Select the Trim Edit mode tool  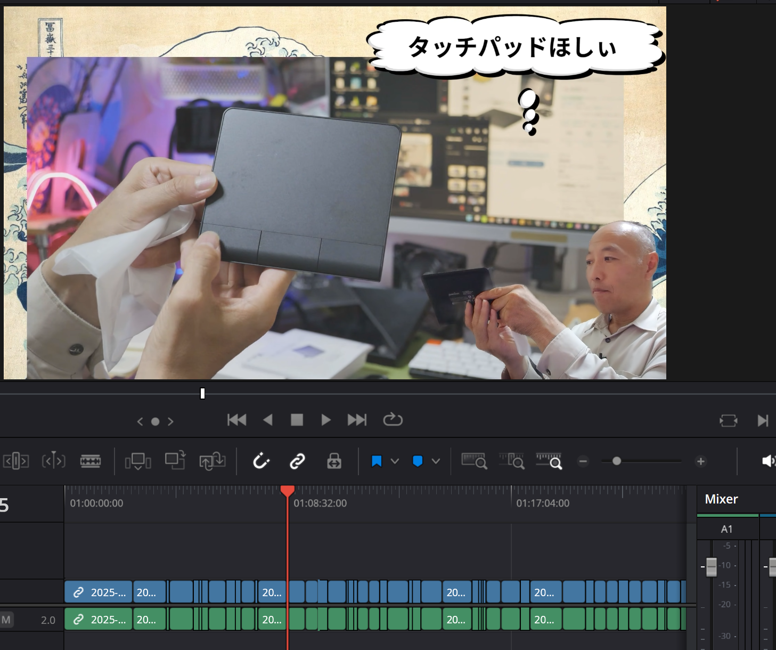point(16,461)
